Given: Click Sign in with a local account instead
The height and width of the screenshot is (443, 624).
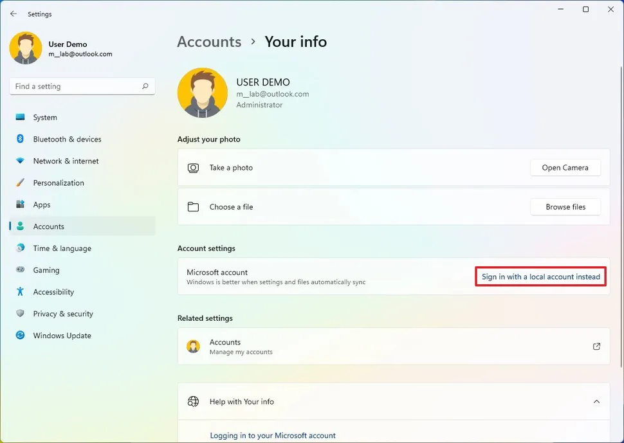Looking at the screenshot, I should pyautogui.click(x=541, y=277).
